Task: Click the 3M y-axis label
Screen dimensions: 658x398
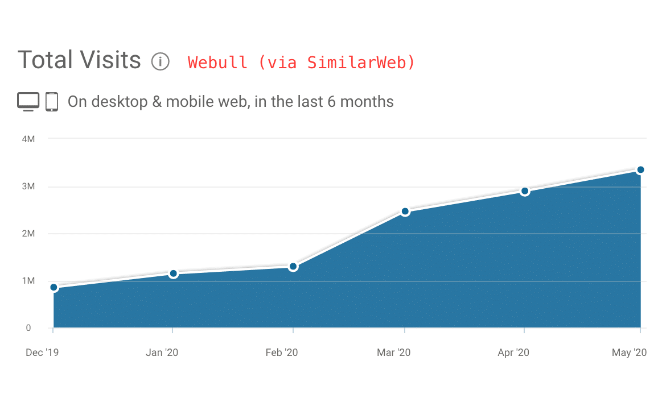Action: point(28,186)
